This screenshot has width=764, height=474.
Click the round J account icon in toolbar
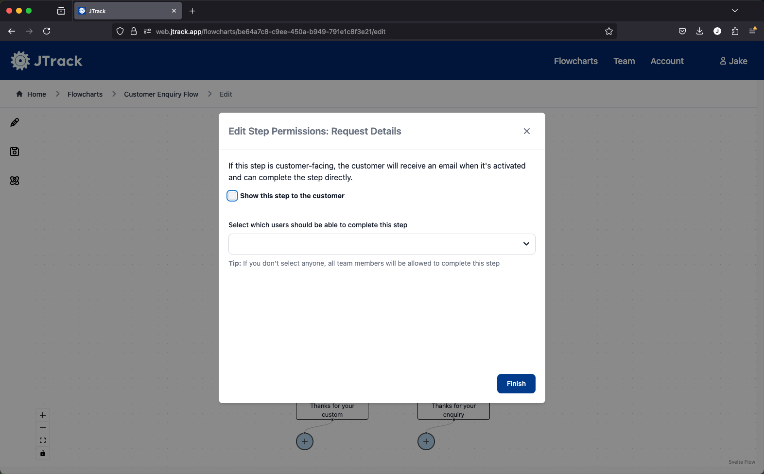click(717, 31)
